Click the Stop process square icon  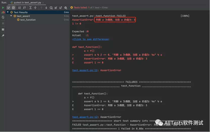pos(3,23)
